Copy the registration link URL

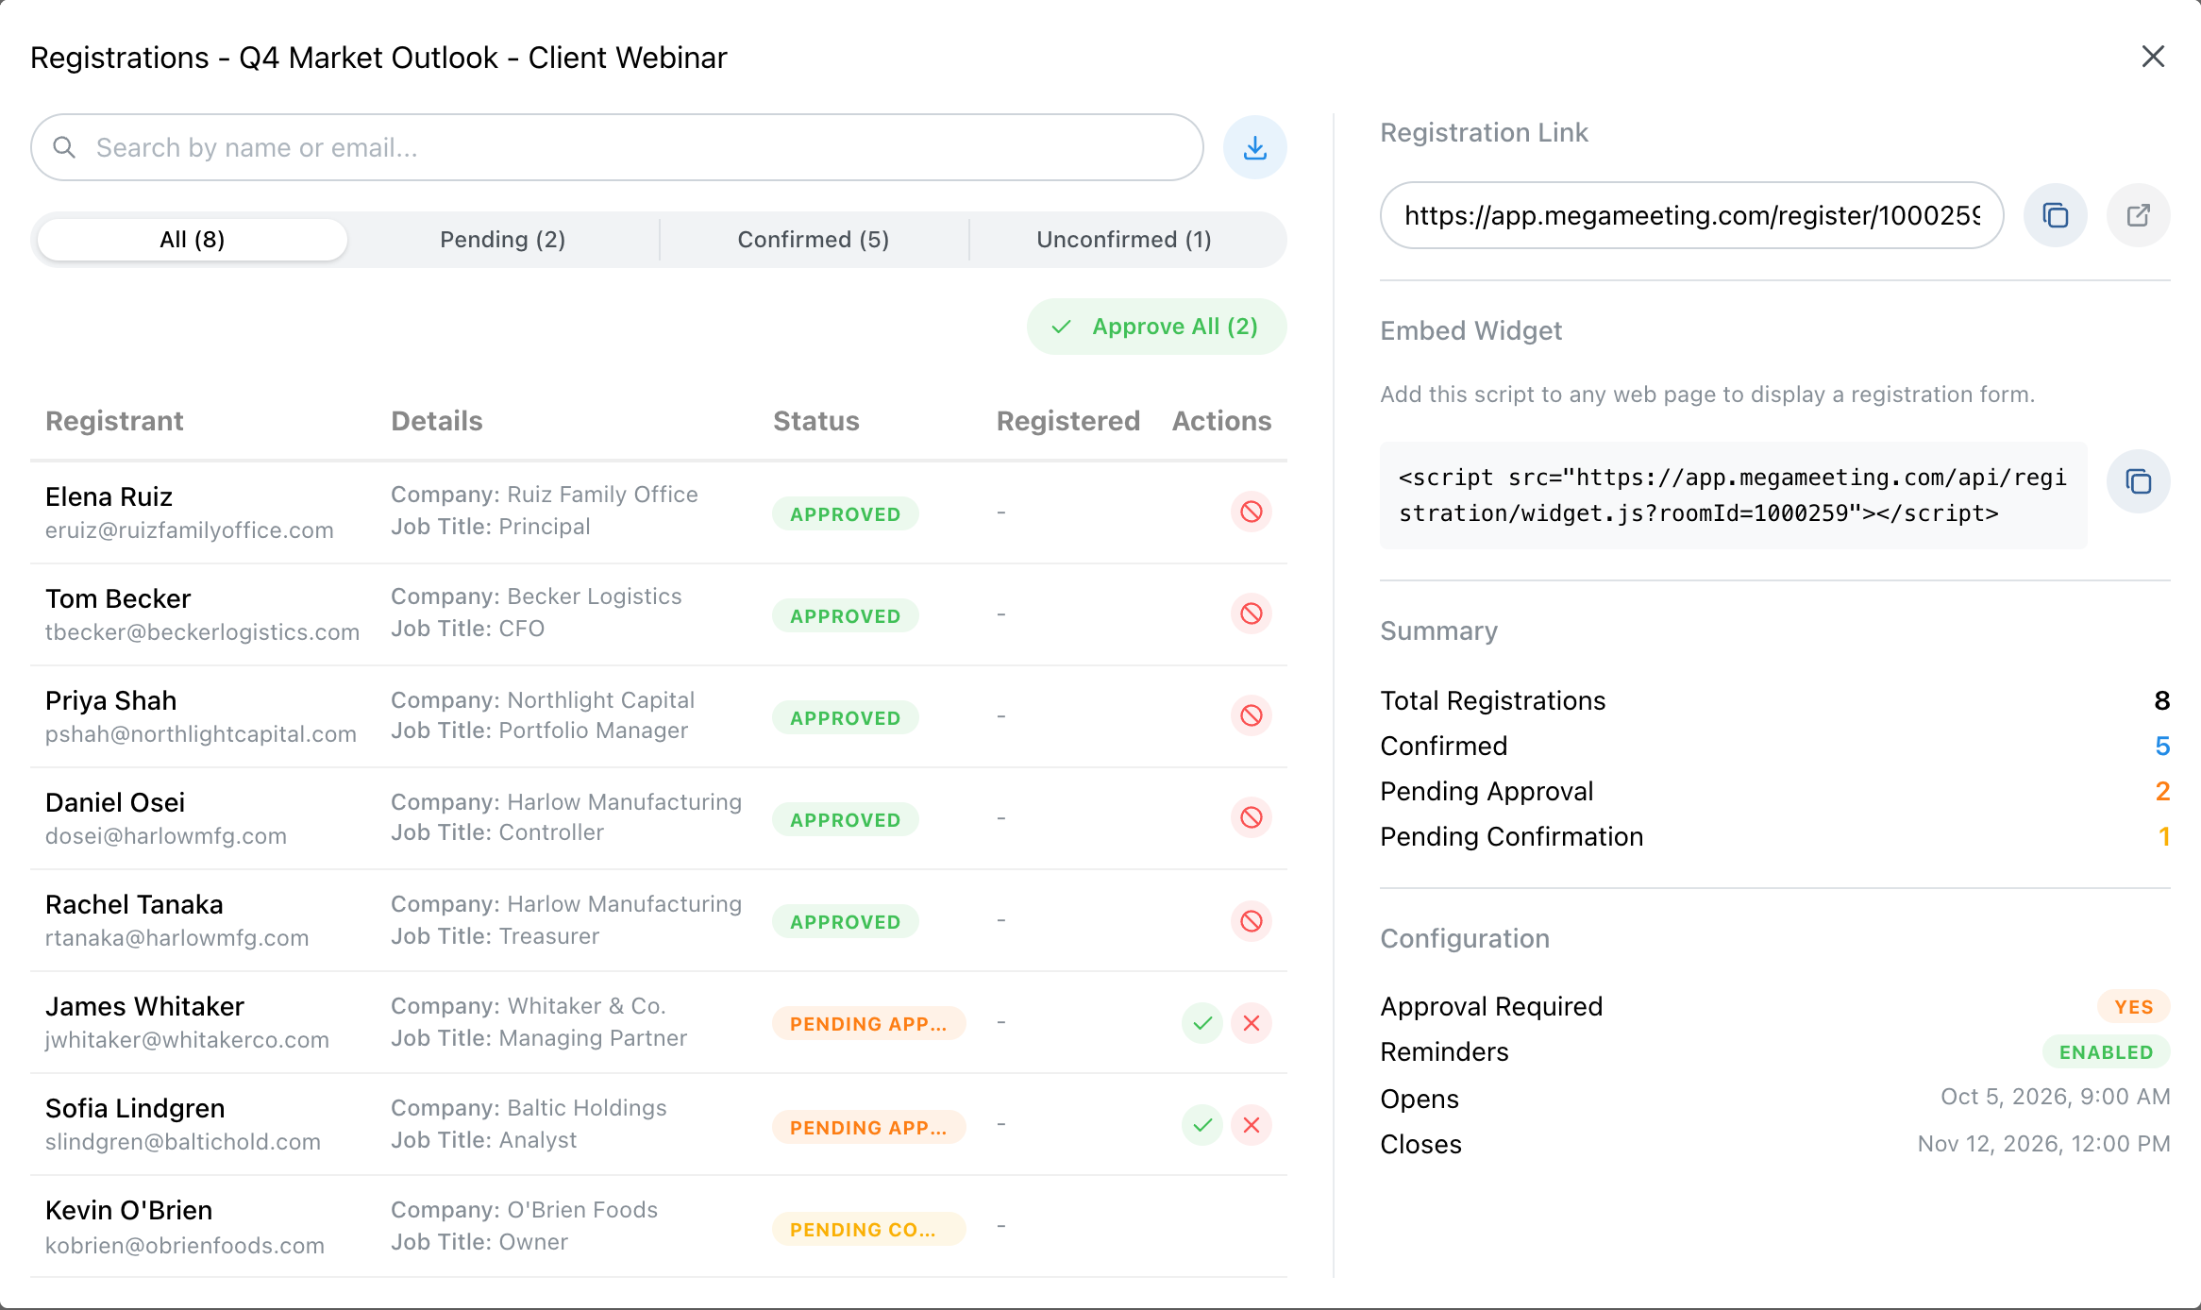(2055, 215)
